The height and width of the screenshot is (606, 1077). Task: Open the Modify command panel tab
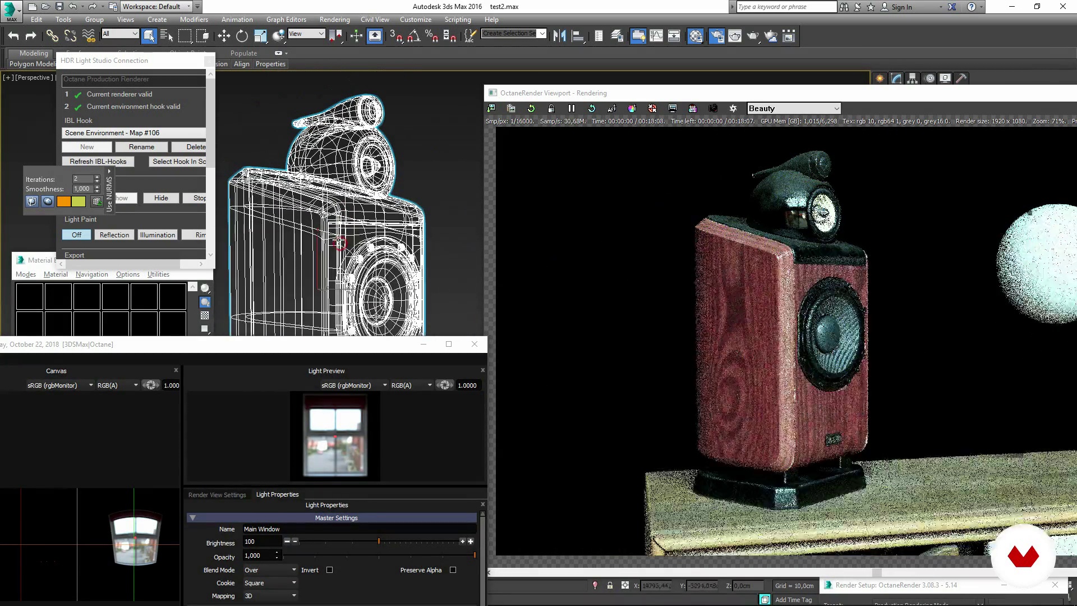[x=896, y=79]
